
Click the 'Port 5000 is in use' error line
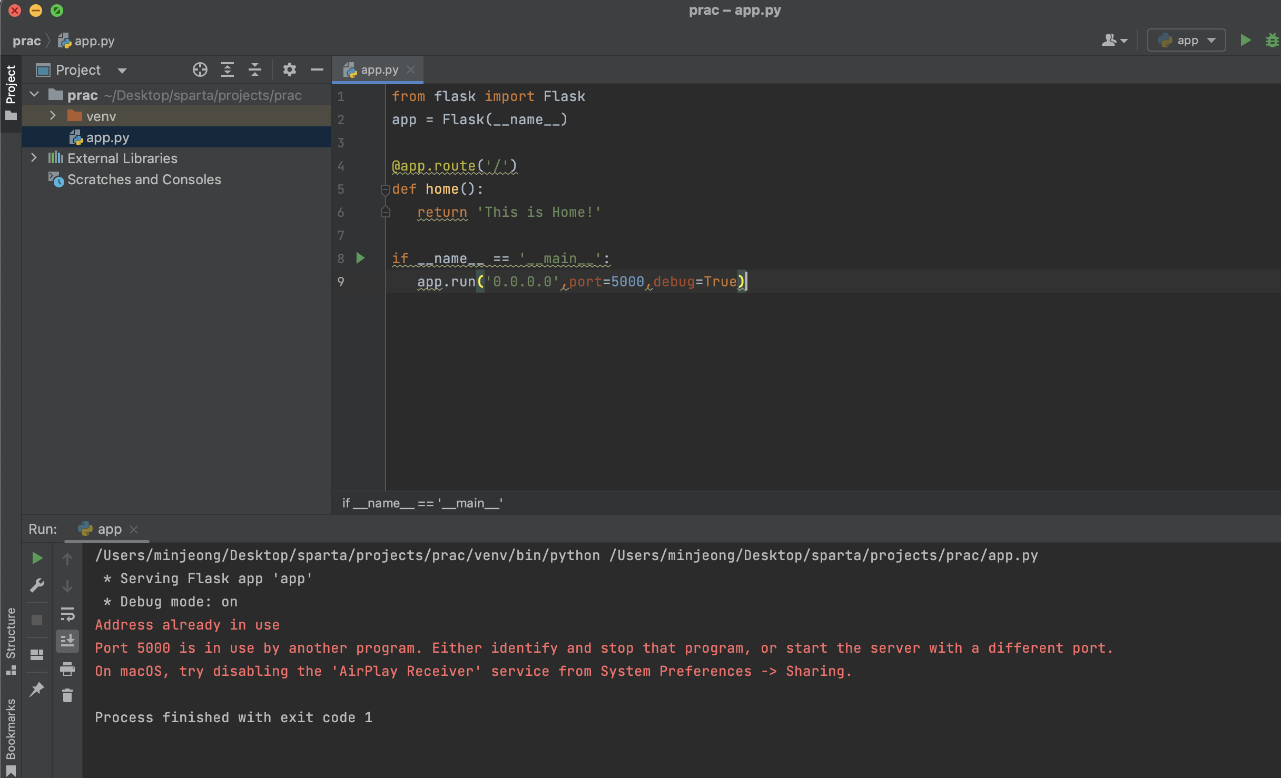[604, 648]
